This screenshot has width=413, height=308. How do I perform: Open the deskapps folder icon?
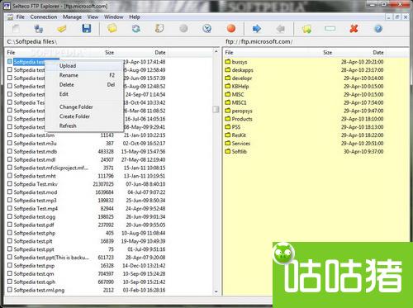[x=228, y=70]
